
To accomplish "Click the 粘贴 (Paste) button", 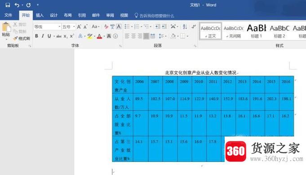I will tap(6, 31).
